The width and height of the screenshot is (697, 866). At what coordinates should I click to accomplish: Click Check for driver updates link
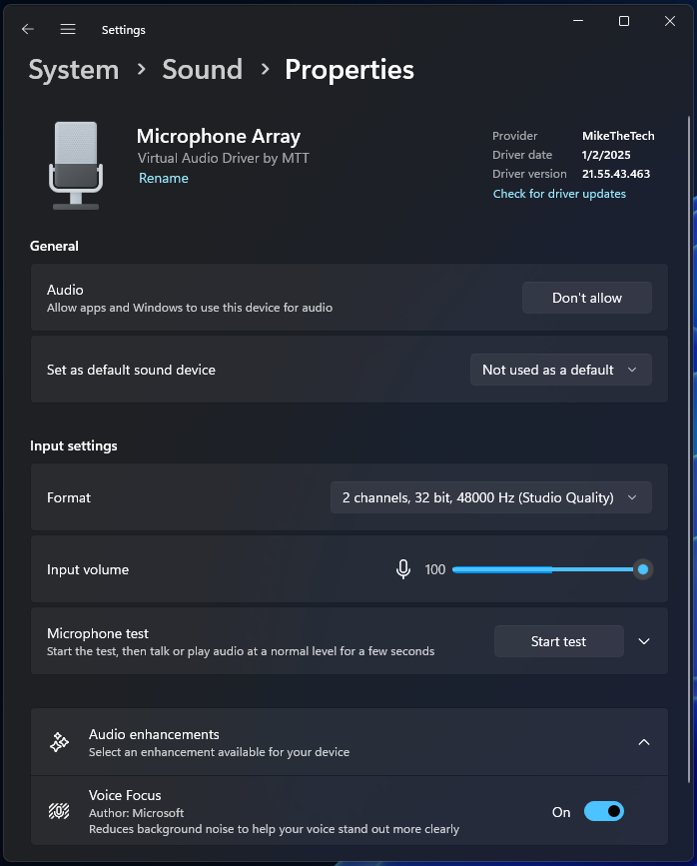pyautogui.click(x=559, y=194)
